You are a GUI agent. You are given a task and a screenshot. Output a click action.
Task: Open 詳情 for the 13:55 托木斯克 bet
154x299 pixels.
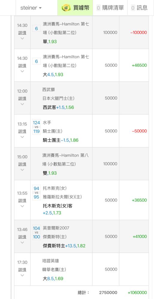tap(22, 200)
